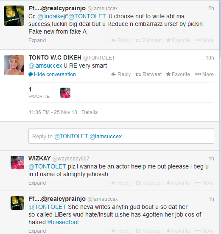The width and height of the screenshot is (221, 234).
Task: Open @lindaikeji mention in first tweet
Action: (52, 16)
